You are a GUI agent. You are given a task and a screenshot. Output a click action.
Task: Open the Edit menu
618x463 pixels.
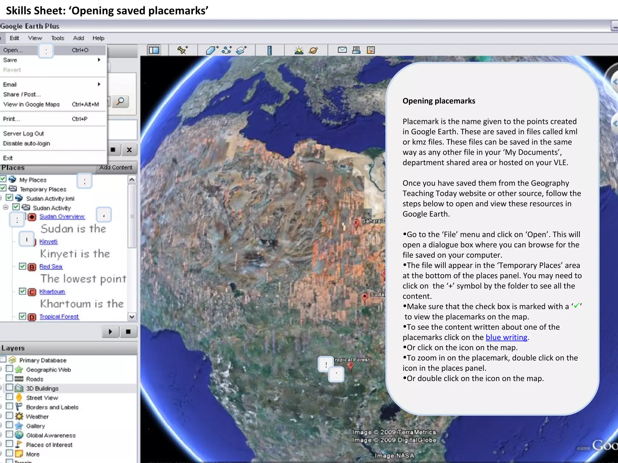point(14,38)
